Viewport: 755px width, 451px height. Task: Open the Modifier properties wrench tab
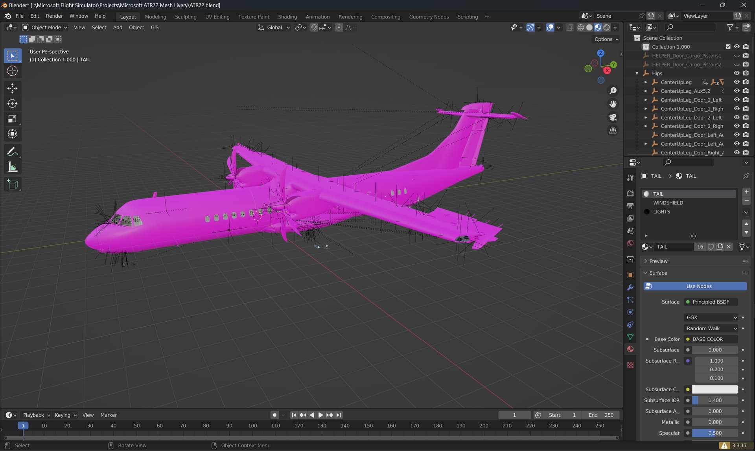click(630, 287)
